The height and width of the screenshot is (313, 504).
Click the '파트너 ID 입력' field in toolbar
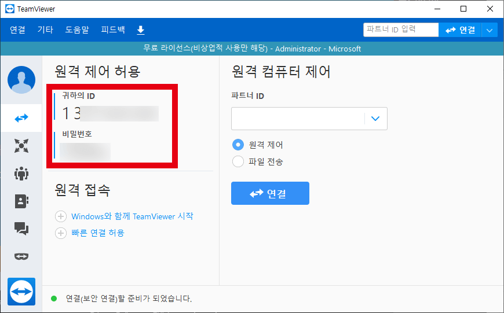tap(401, 30)
